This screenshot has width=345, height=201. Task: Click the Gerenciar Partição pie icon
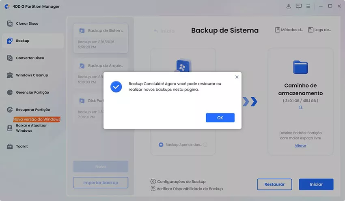(10, 92)
